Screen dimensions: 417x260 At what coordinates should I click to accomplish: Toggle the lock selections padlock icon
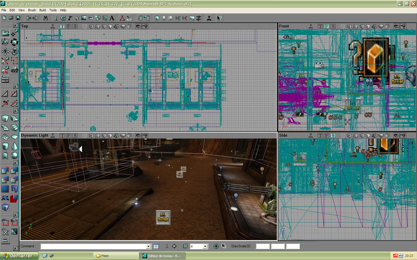tap(167, 246)
